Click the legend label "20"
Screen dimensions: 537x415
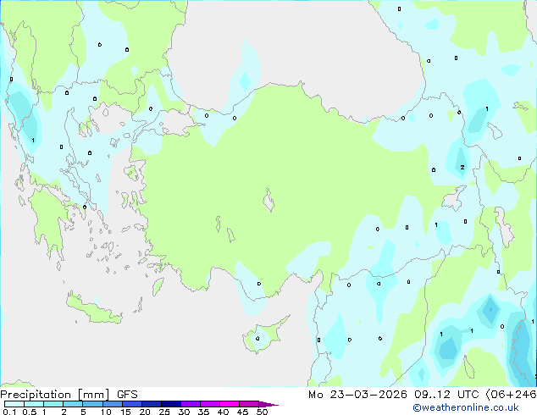pos(145,412)
